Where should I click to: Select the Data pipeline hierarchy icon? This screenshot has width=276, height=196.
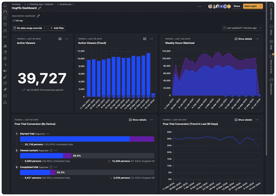coord(5,102)
